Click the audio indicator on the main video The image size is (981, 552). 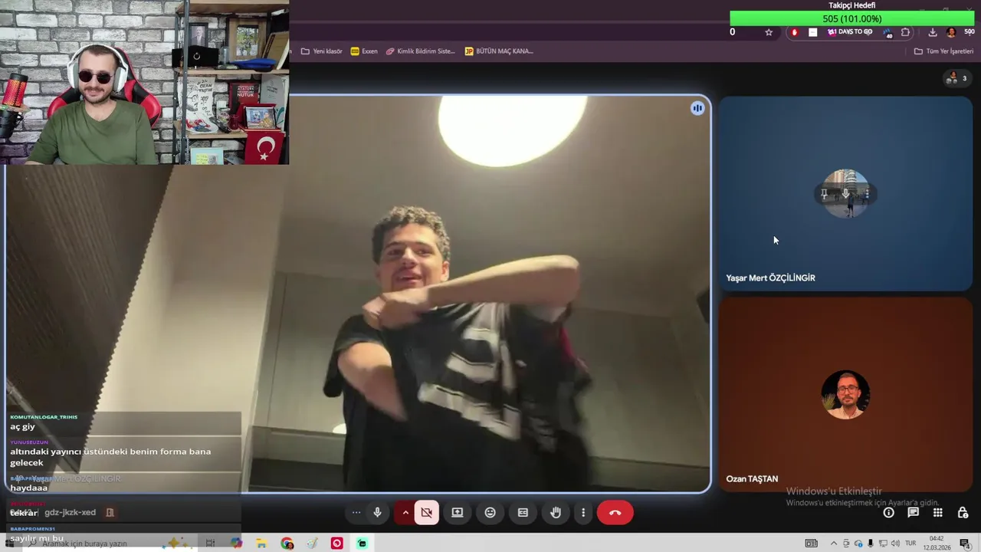697,108
